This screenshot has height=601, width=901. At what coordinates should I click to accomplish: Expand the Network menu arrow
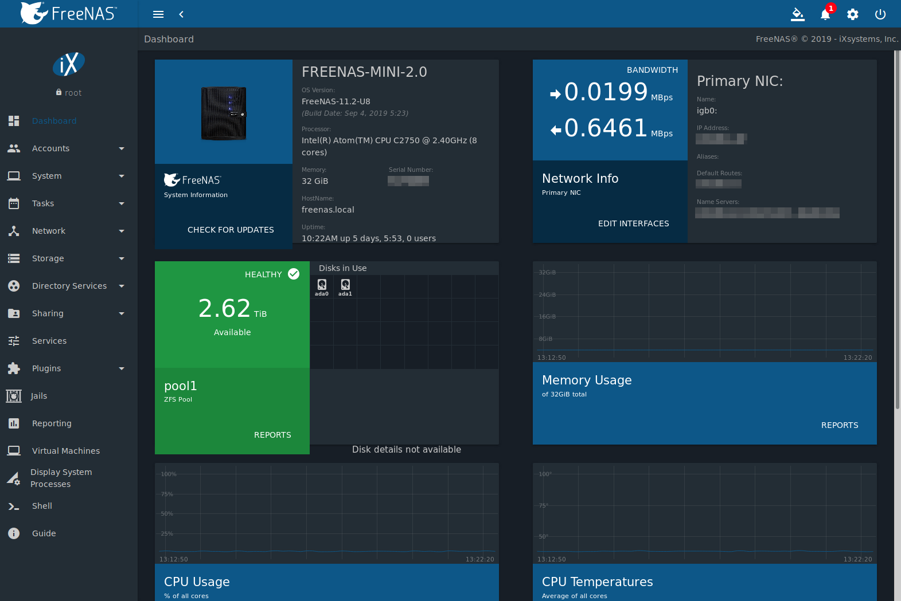(122, 231)
